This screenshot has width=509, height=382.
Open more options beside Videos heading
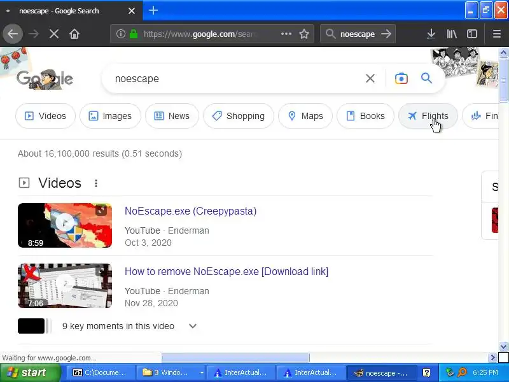click(96, 183)
